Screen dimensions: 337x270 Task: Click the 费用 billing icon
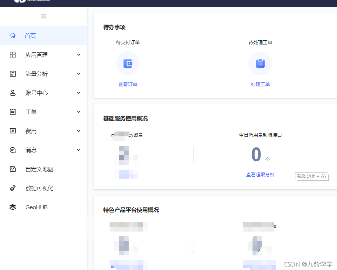point(13,131)
